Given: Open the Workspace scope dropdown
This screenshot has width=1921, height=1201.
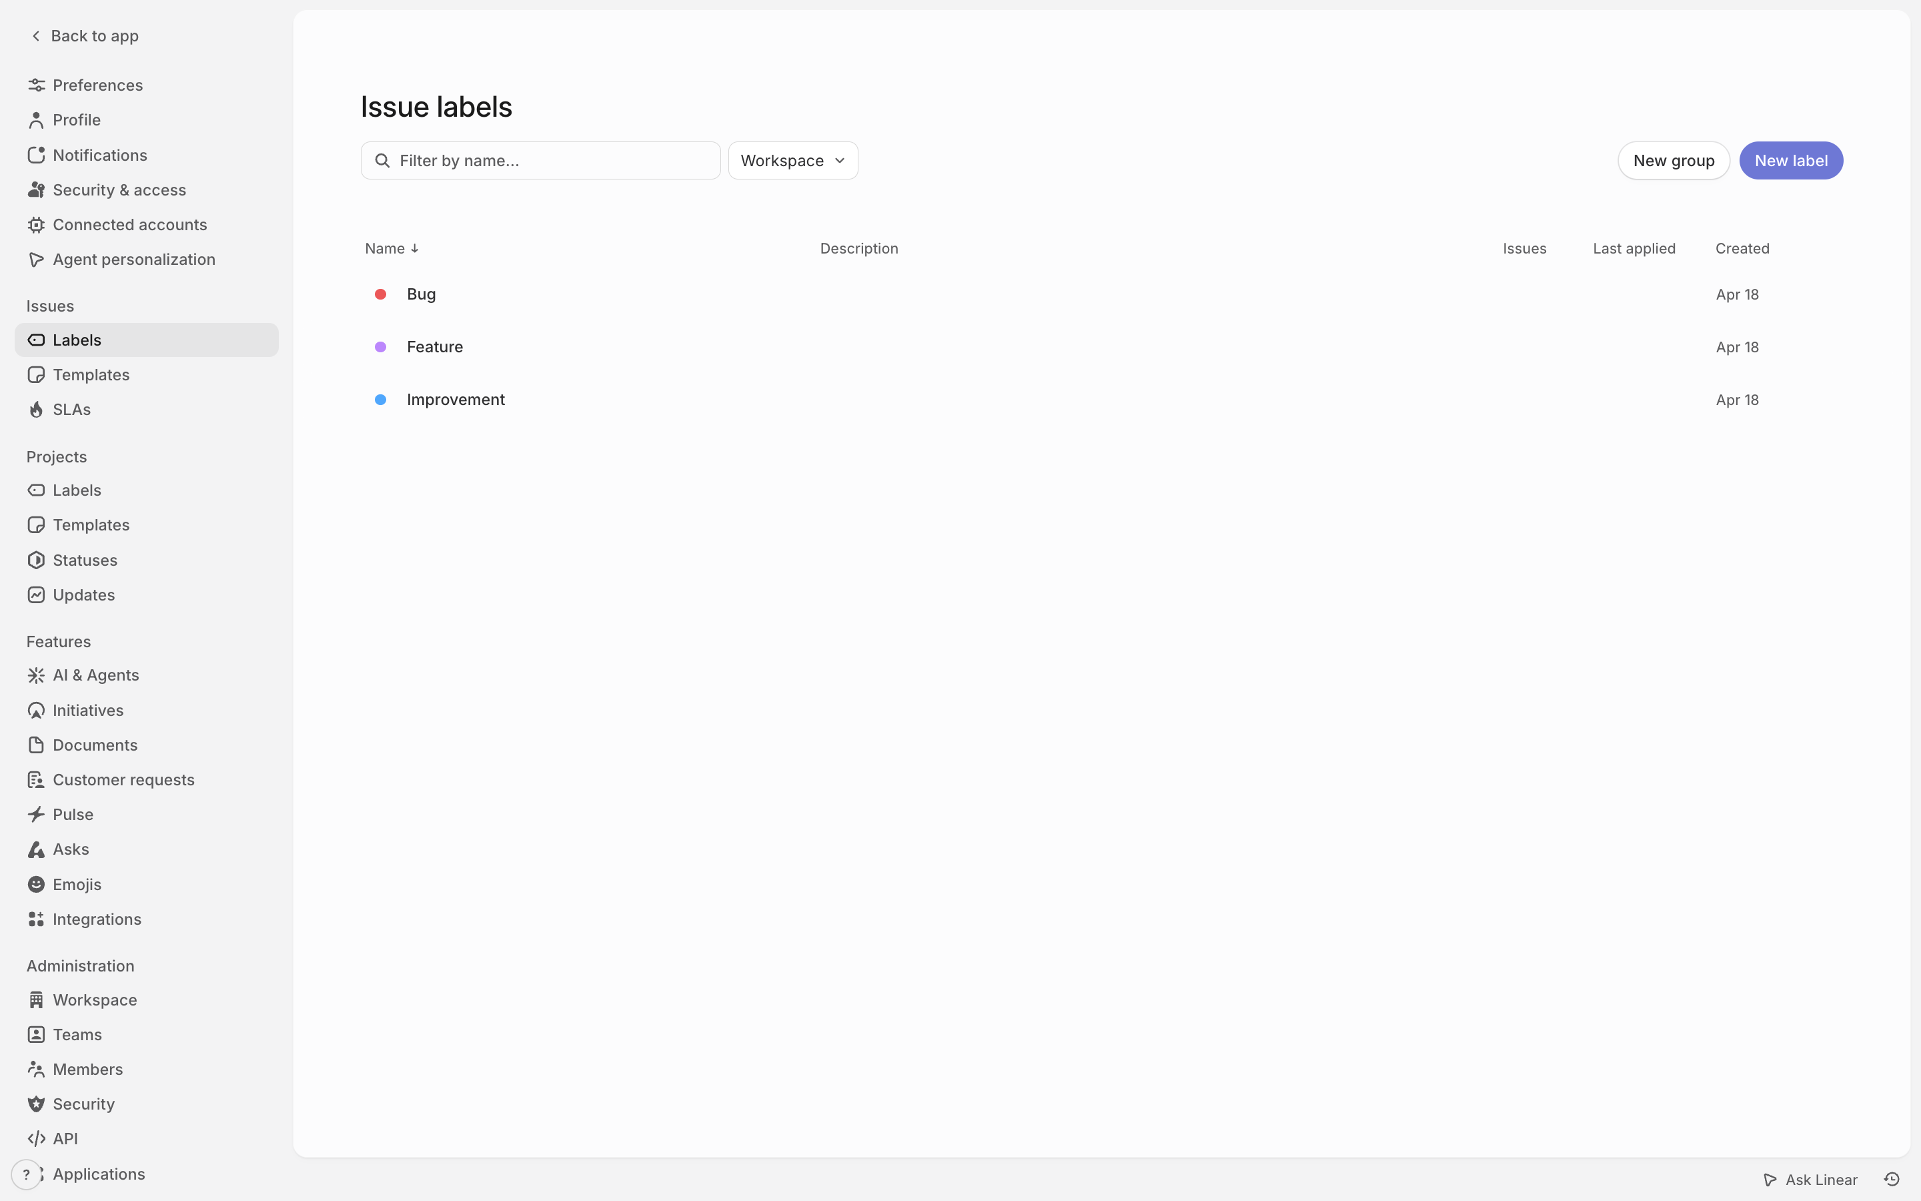Looking at the screenshot, I should [793, 160].
